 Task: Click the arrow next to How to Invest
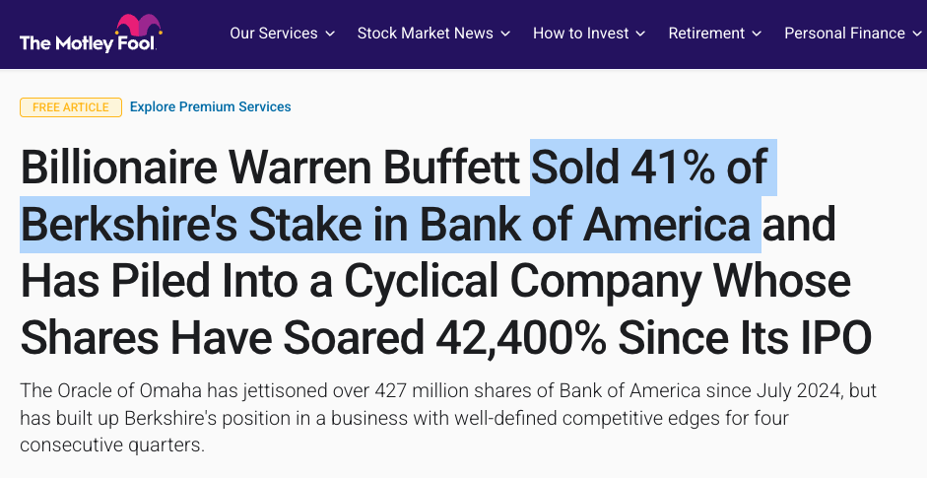[x=640, y=34]
